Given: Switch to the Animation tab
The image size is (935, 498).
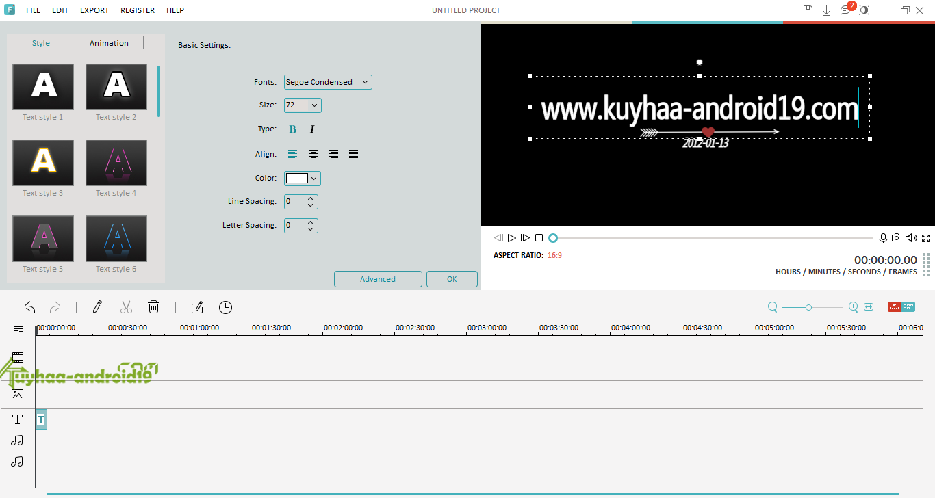Looking at the screenshot, I should click(109, 43).
